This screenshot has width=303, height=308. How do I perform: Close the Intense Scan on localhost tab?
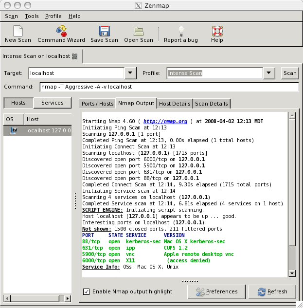coord(74,56)
